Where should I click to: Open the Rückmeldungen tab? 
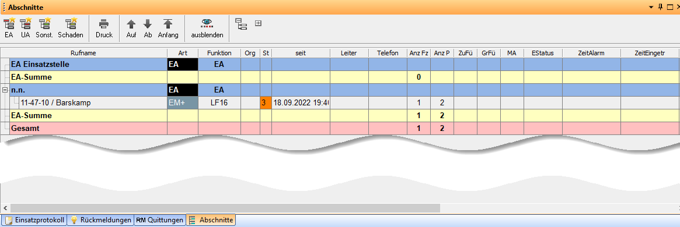(100, 220)
